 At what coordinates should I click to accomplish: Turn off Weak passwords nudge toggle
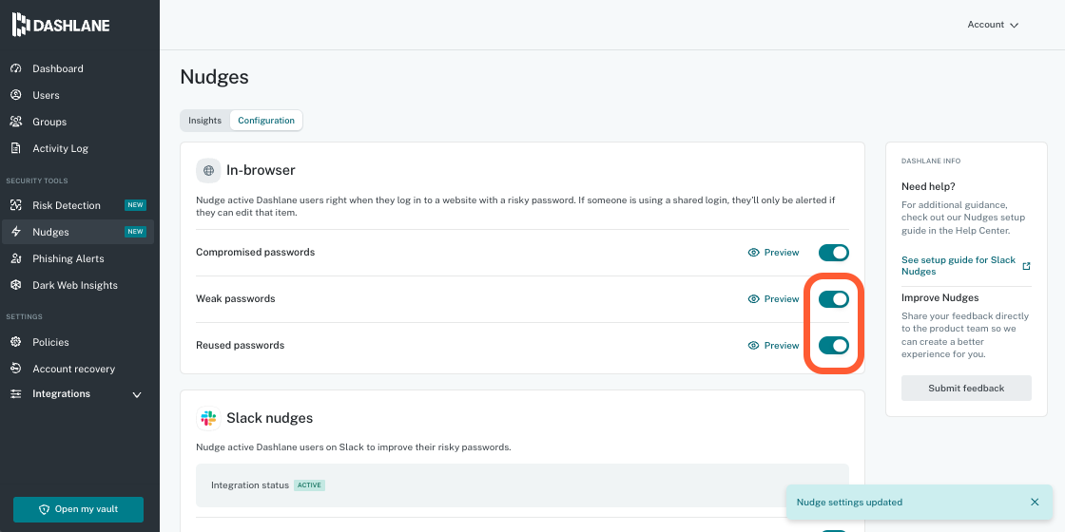pos(833,299)
